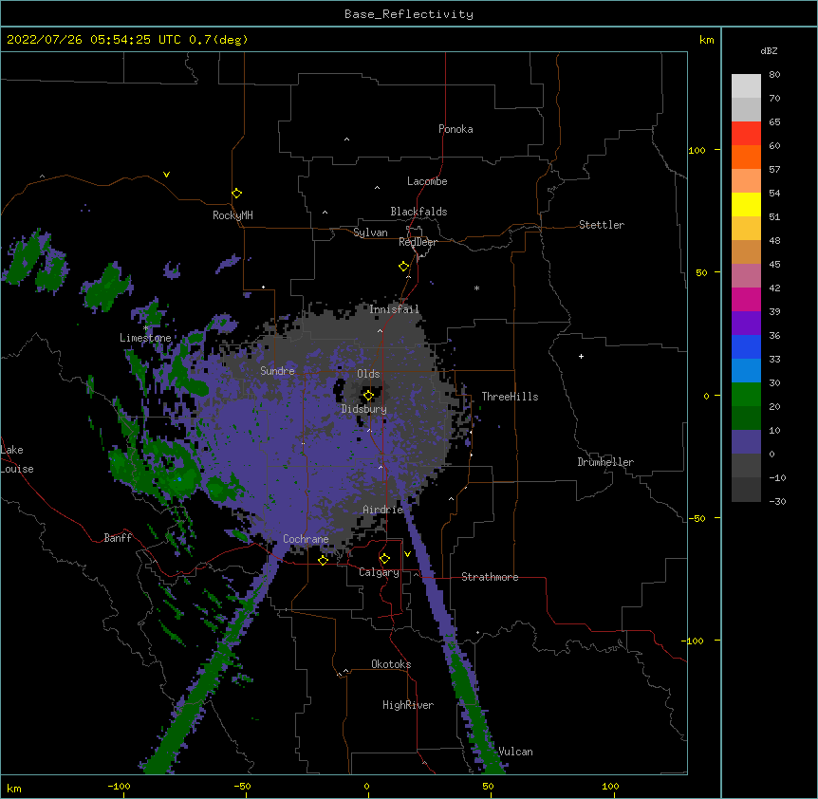Click the -100 tick on the right axis
This screenshot has height=799, width=818.
coord(693,641)
